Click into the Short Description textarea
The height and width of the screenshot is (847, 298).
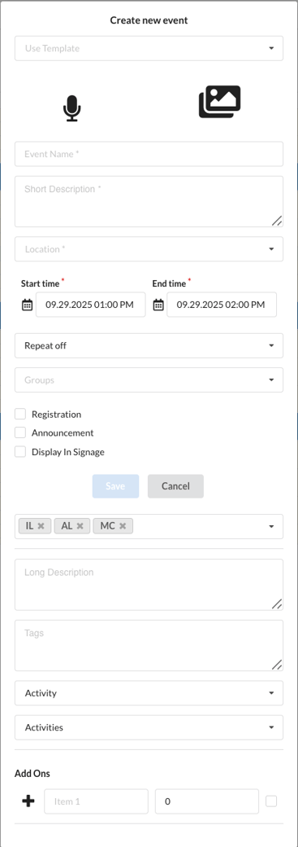[149, 201]
